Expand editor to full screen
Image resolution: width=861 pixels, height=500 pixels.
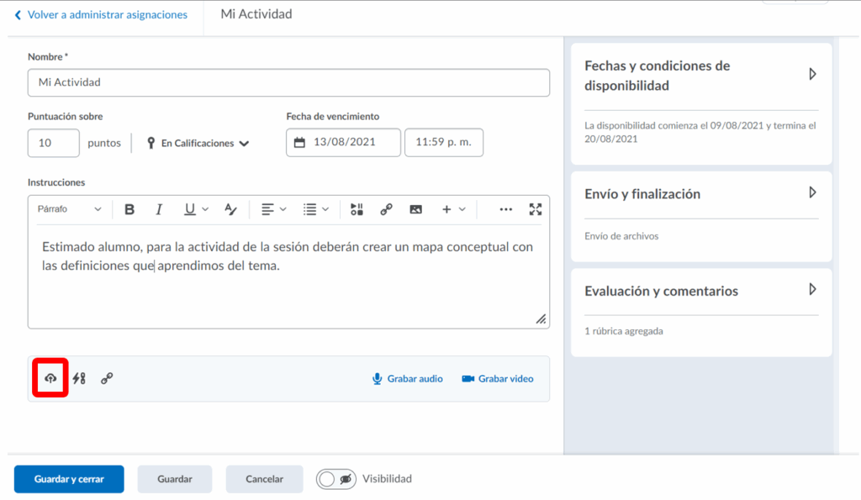point(536,209)
